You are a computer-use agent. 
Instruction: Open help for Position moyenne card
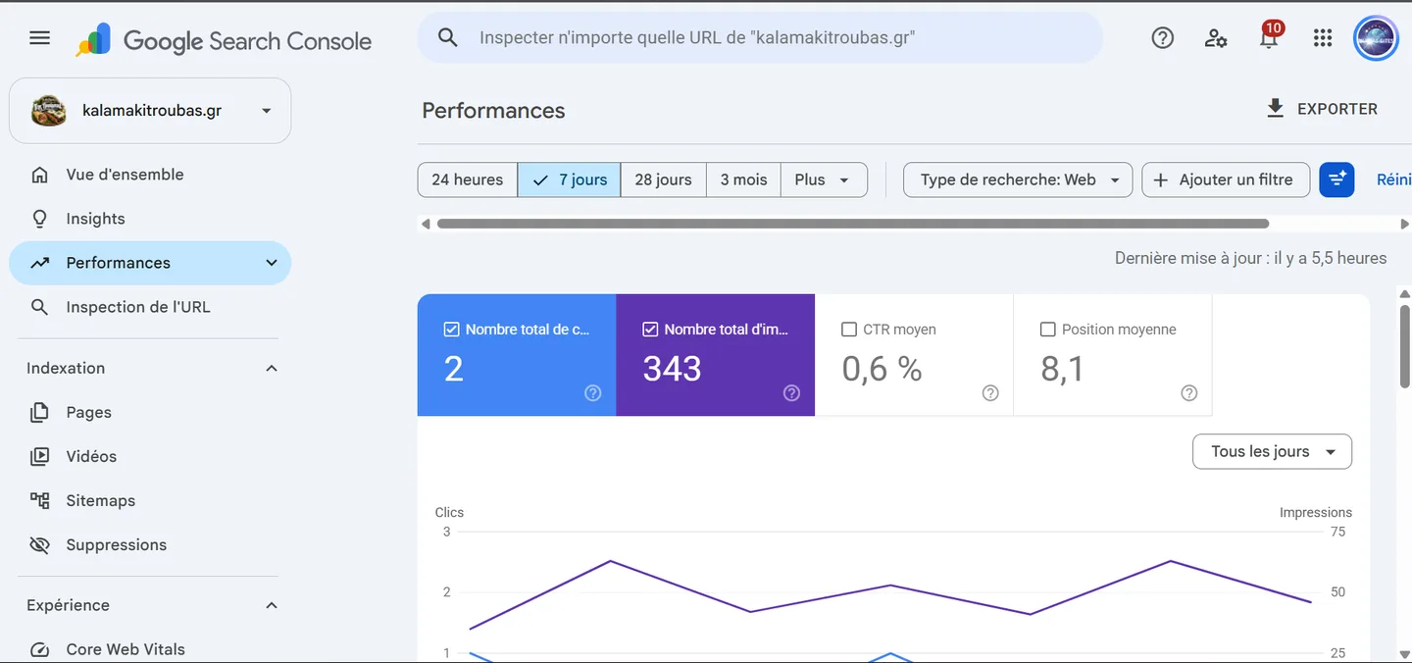1189,393
